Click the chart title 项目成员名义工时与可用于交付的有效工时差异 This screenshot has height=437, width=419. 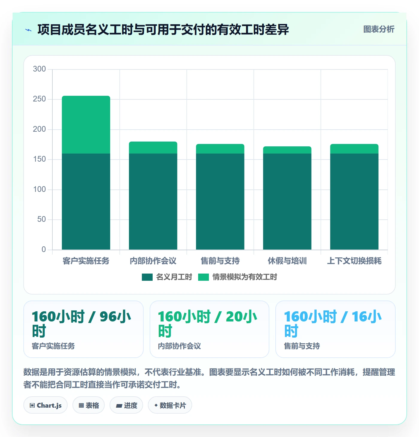tap(163, 30)
